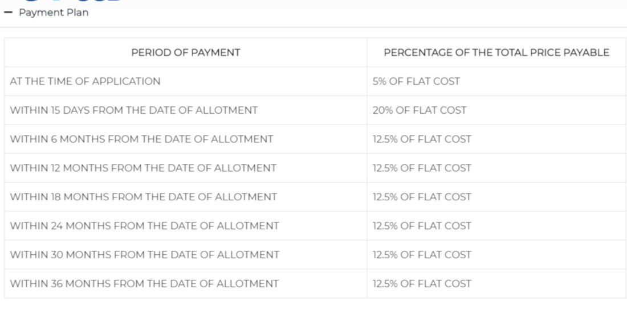Select the WITHIN 30 MONTHS period cell
Viewport: 627px width, 318px height.
click(145, 255)
